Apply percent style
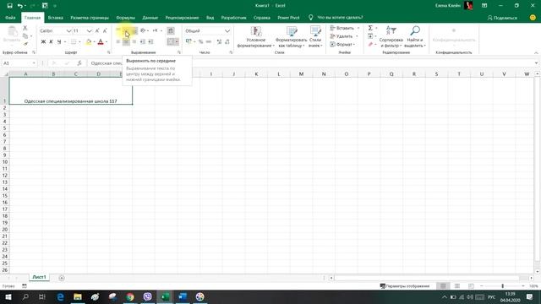This screenshot has height=304, width=541. 200,41
